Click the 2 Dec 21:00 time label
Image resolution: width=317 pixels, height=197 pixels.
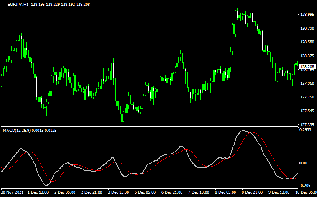point(92,192)
